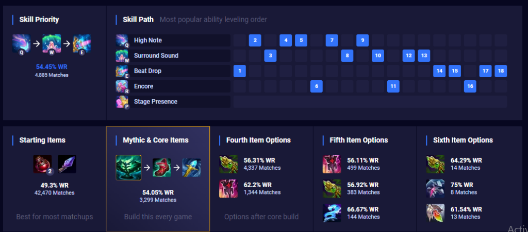Click the 54.45% WR skill priority link

[52, 67]
